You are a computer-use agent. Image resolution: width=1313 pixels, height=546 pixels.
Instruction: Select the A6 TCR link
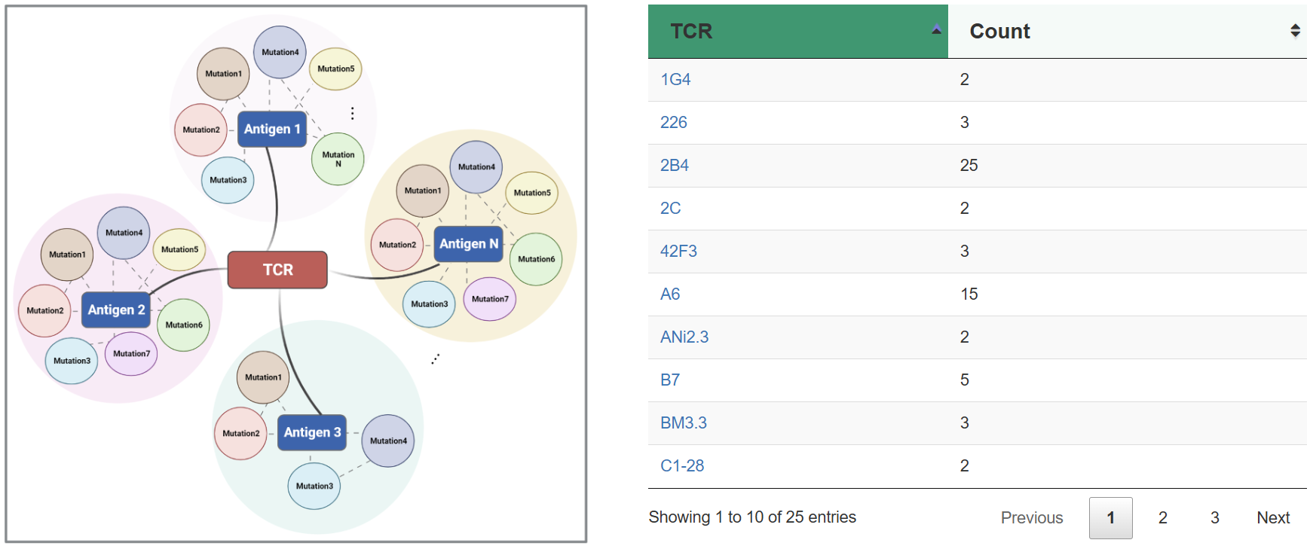(670, 294)
